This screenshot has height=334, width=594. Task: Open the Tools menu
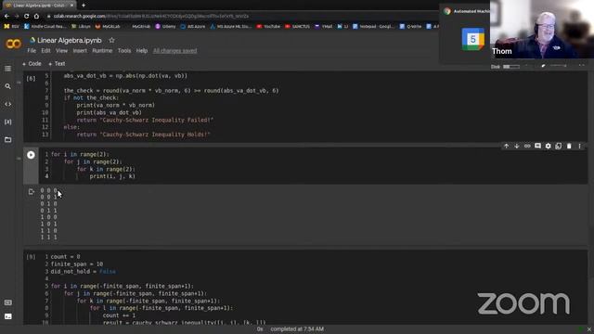[x=123, y=51]
